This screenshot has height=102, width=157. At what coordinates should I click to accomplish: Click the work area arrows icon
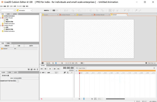[76, 71]
